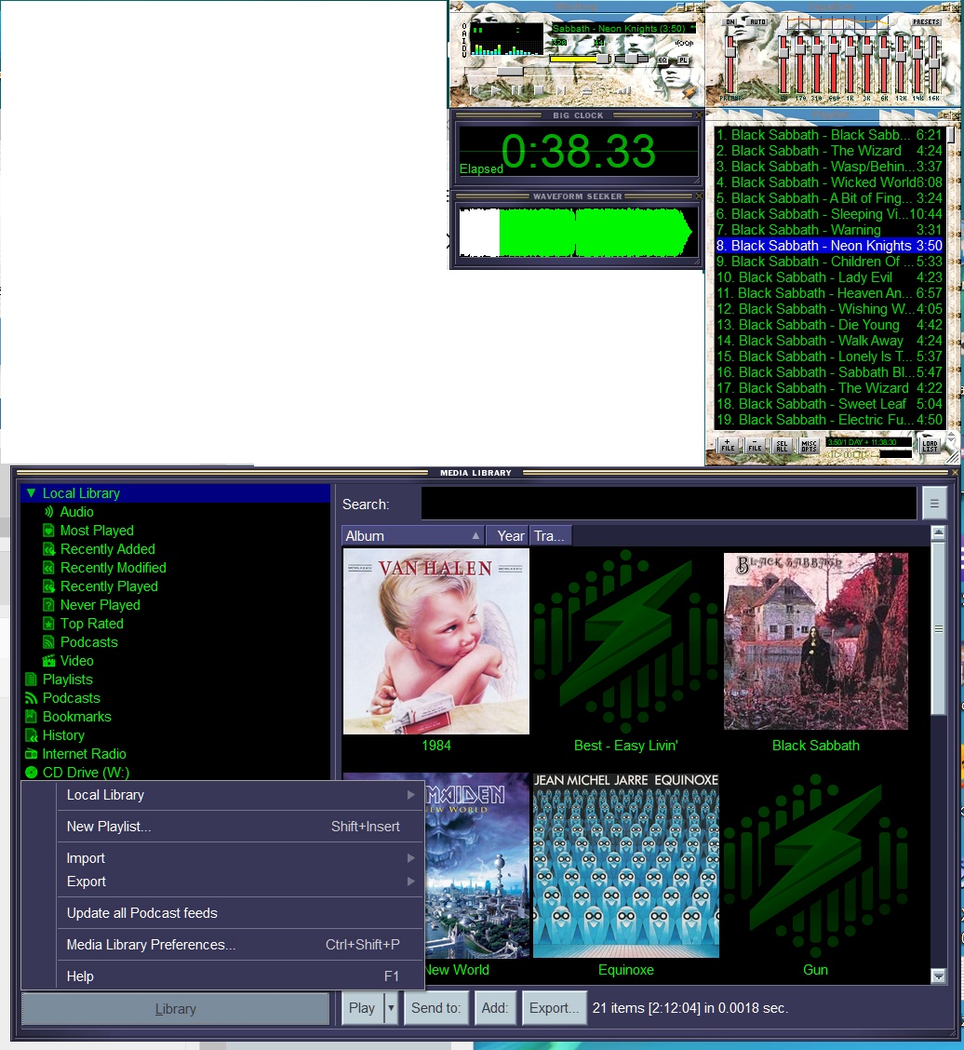Click the lightning bolt Winamp logo icon
Screen dimensions: 964x1050
(x=690, y=92)
